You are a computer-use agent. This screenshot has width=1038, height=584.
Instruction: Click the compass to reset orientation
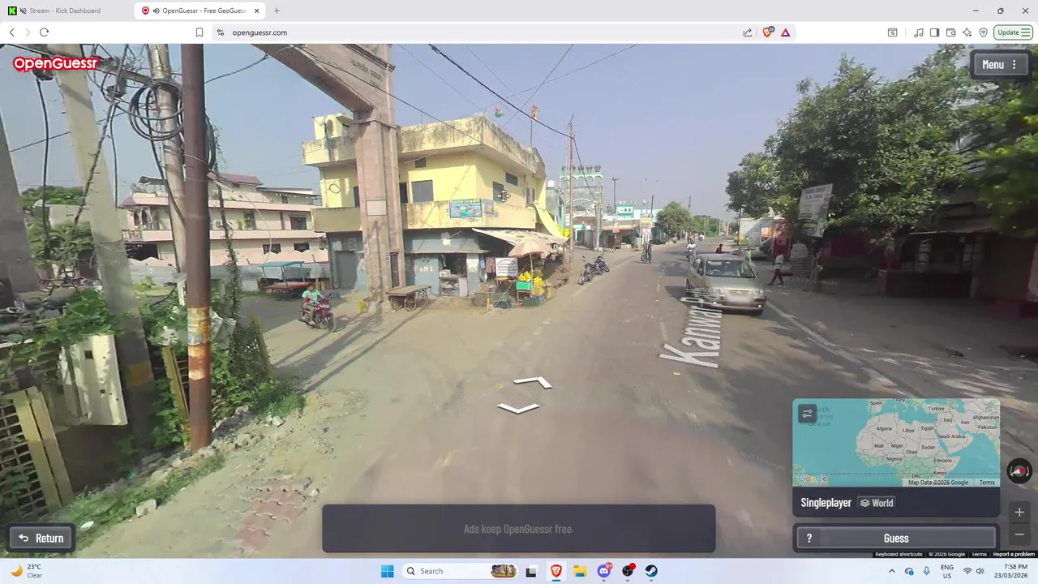pos(1019,470)
